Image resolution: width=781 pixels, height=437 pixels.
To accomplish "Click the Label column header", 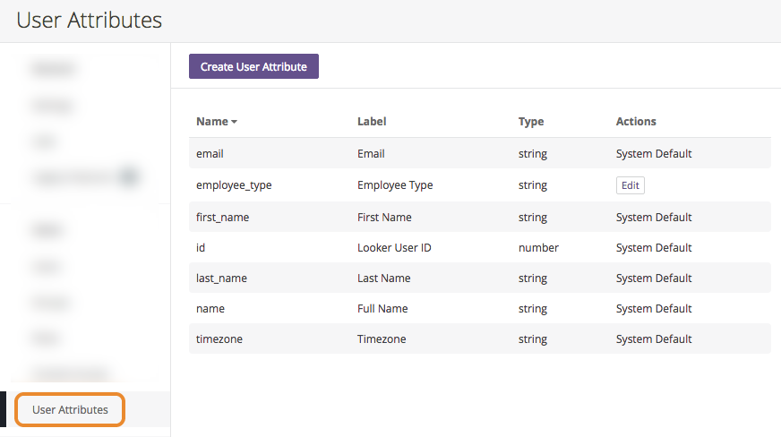I will pos(372,122).
